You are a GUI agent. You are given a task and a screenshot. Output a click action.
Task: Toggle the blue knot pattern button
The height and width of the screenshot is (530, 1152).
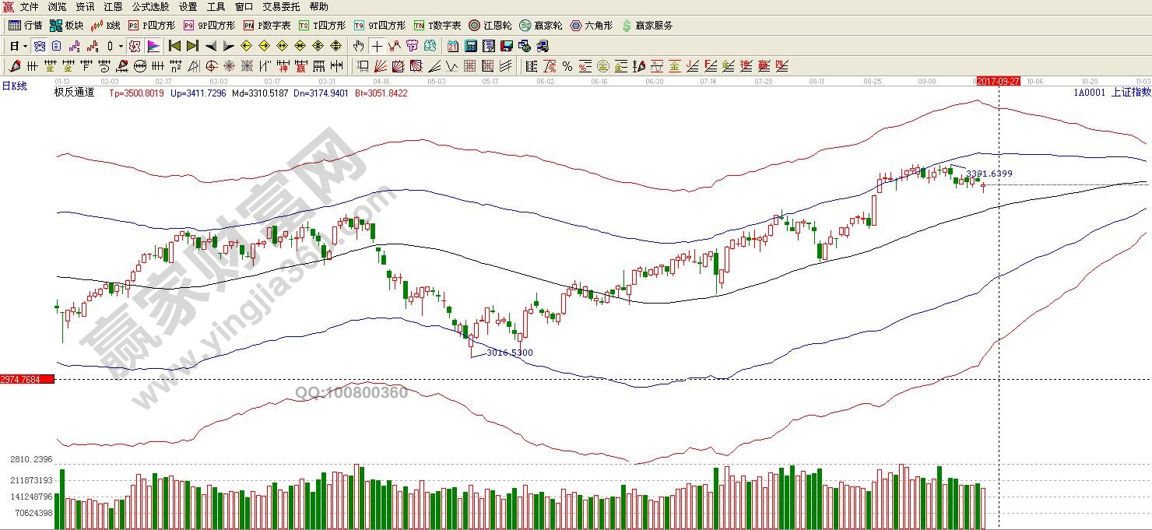click(x=39, y=46)
